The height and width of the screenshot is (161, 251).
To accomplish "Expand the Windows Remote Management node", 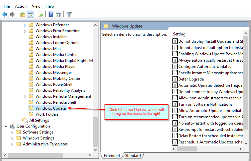I will (x=25, y=97).
